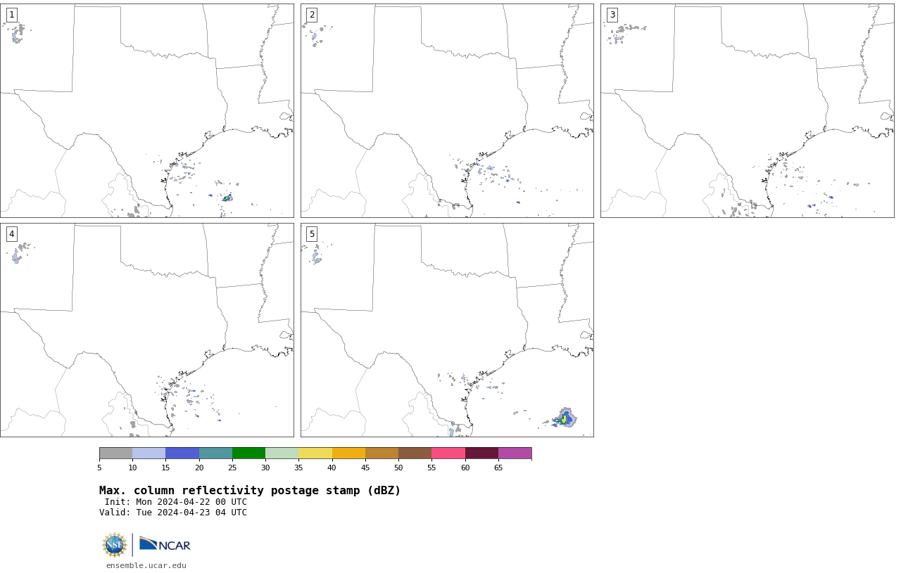Click the colorbar tick label 60
The image size is (901, 573).
tap(465, 468)
